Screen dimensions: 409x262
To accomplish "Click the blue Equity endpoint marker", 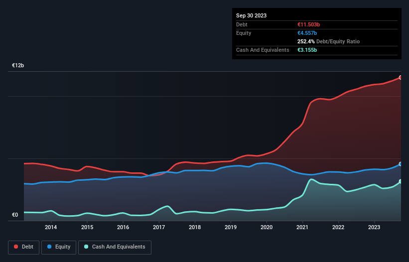I will coord(401,164).
